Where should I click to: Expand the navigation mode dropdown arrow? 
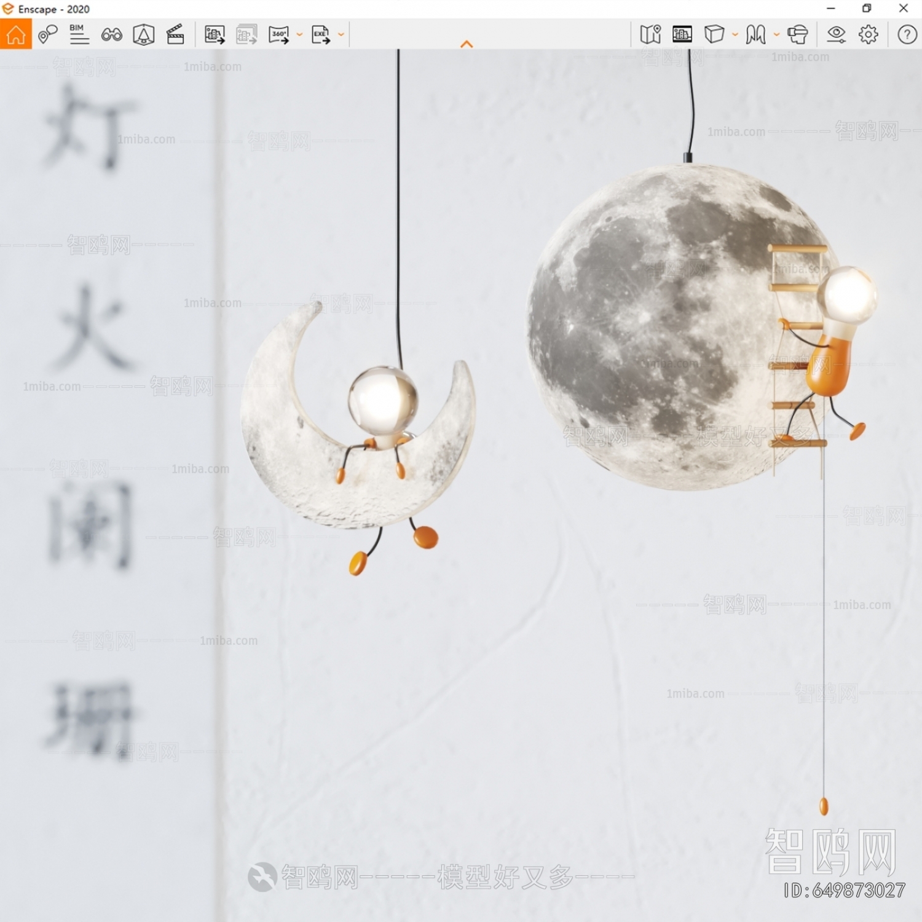776,35
